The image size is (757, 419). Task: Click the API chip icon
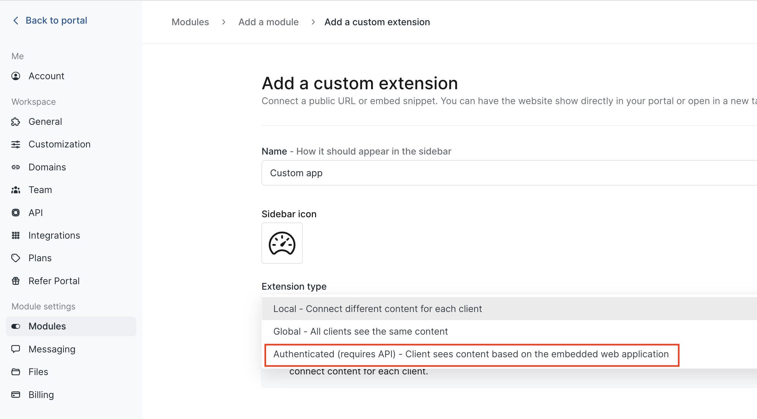coord(16,213)
